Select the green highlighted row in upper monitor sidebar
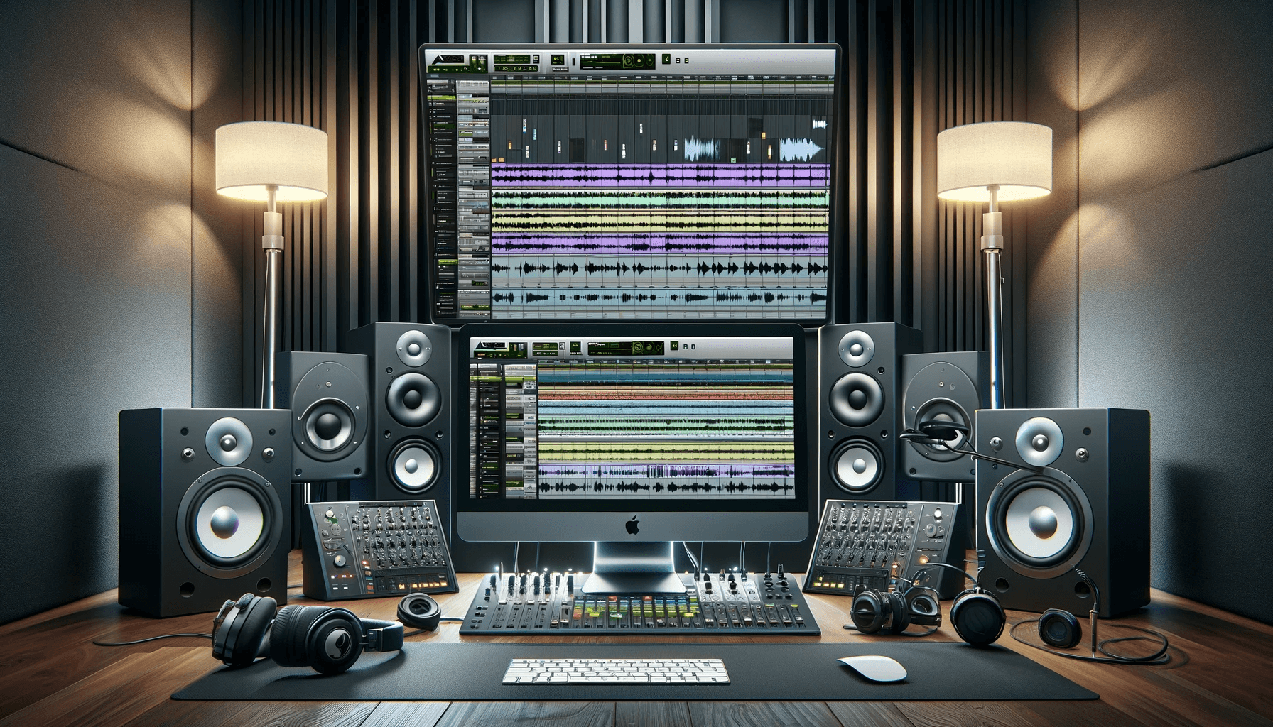 click(442, 97)
